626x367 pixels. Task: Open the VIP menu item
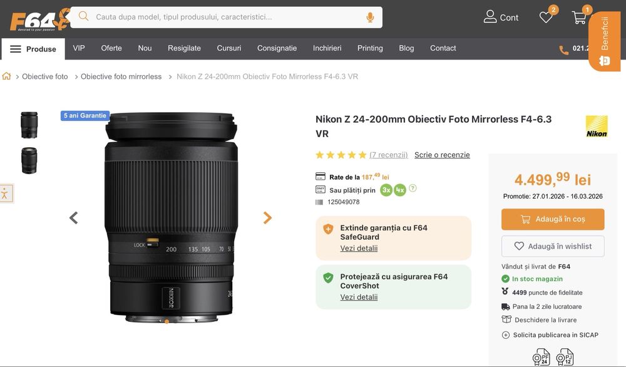click(x=79, y=48)
